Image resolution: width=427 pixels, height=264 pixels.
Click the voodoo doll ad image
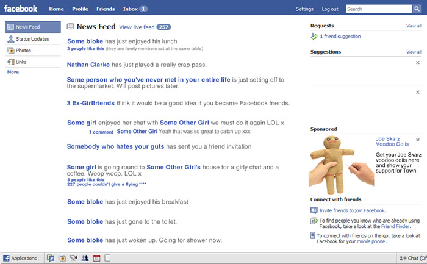pos(342,165)
